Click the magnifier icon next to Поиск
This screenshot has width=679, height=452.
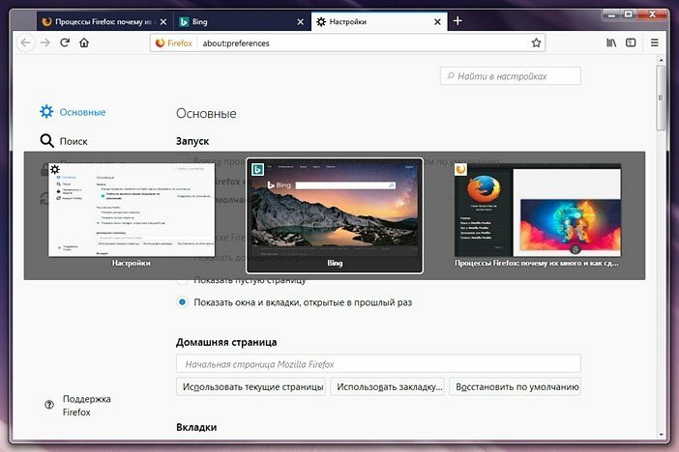pyautogui.click(x=46, y=141)
